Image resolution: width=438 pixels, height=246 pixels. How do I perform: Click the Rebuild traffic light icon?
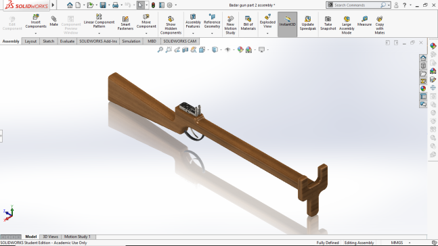[153, 5]
